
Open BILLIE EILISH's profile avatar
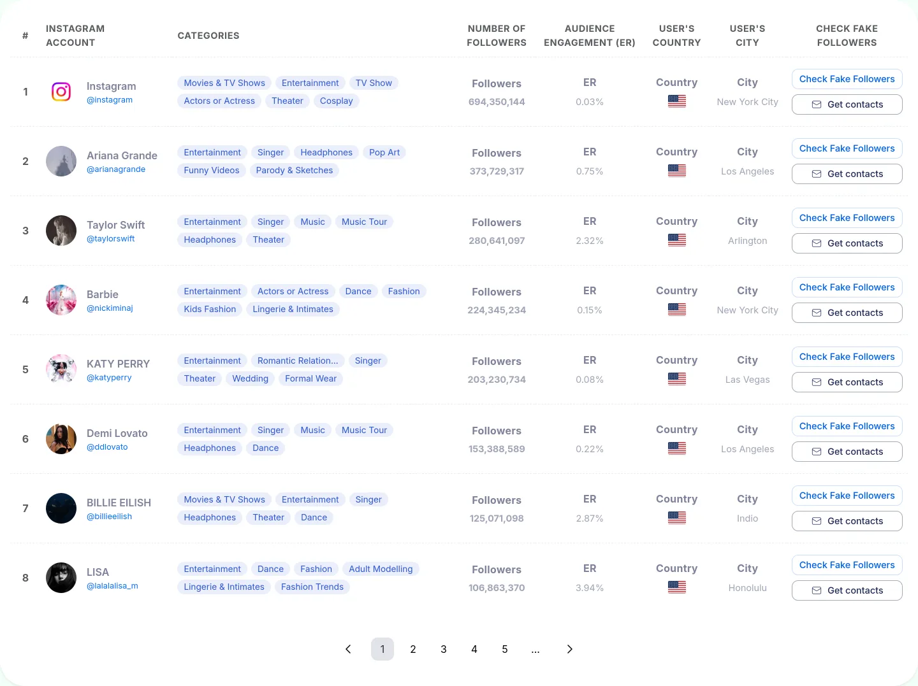pyautogui.click(x=61, y=508)
